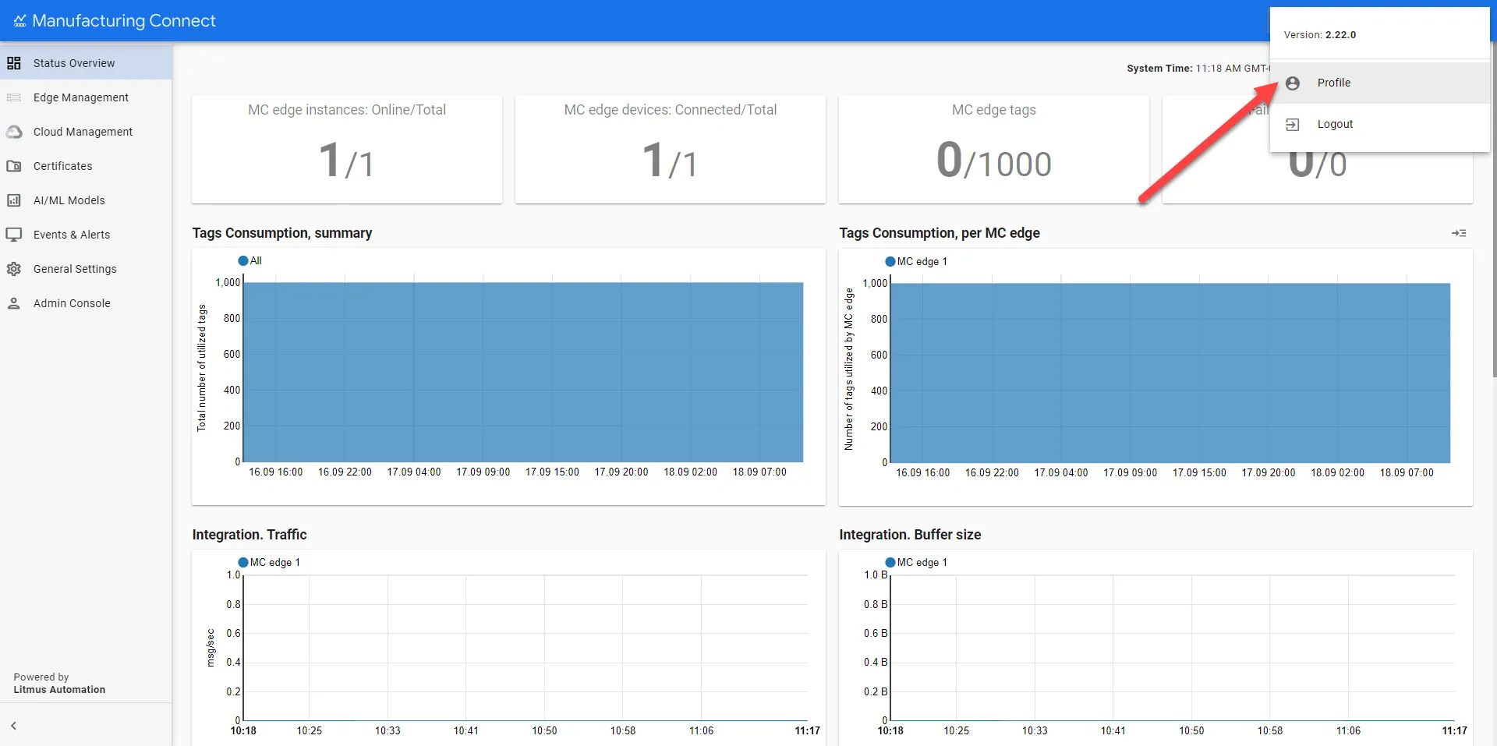Click the MC edge instances Online/Total card
Image resolution: width=1497 pixels, height=746 pixels.
coord(347,150)
